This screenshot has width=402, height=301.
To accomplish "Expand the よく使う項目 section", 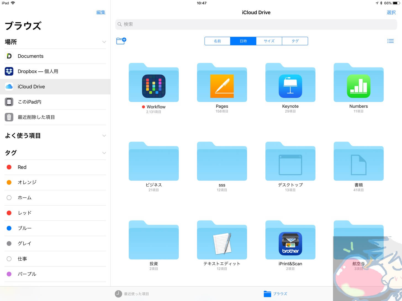I will tap(104, 135).
